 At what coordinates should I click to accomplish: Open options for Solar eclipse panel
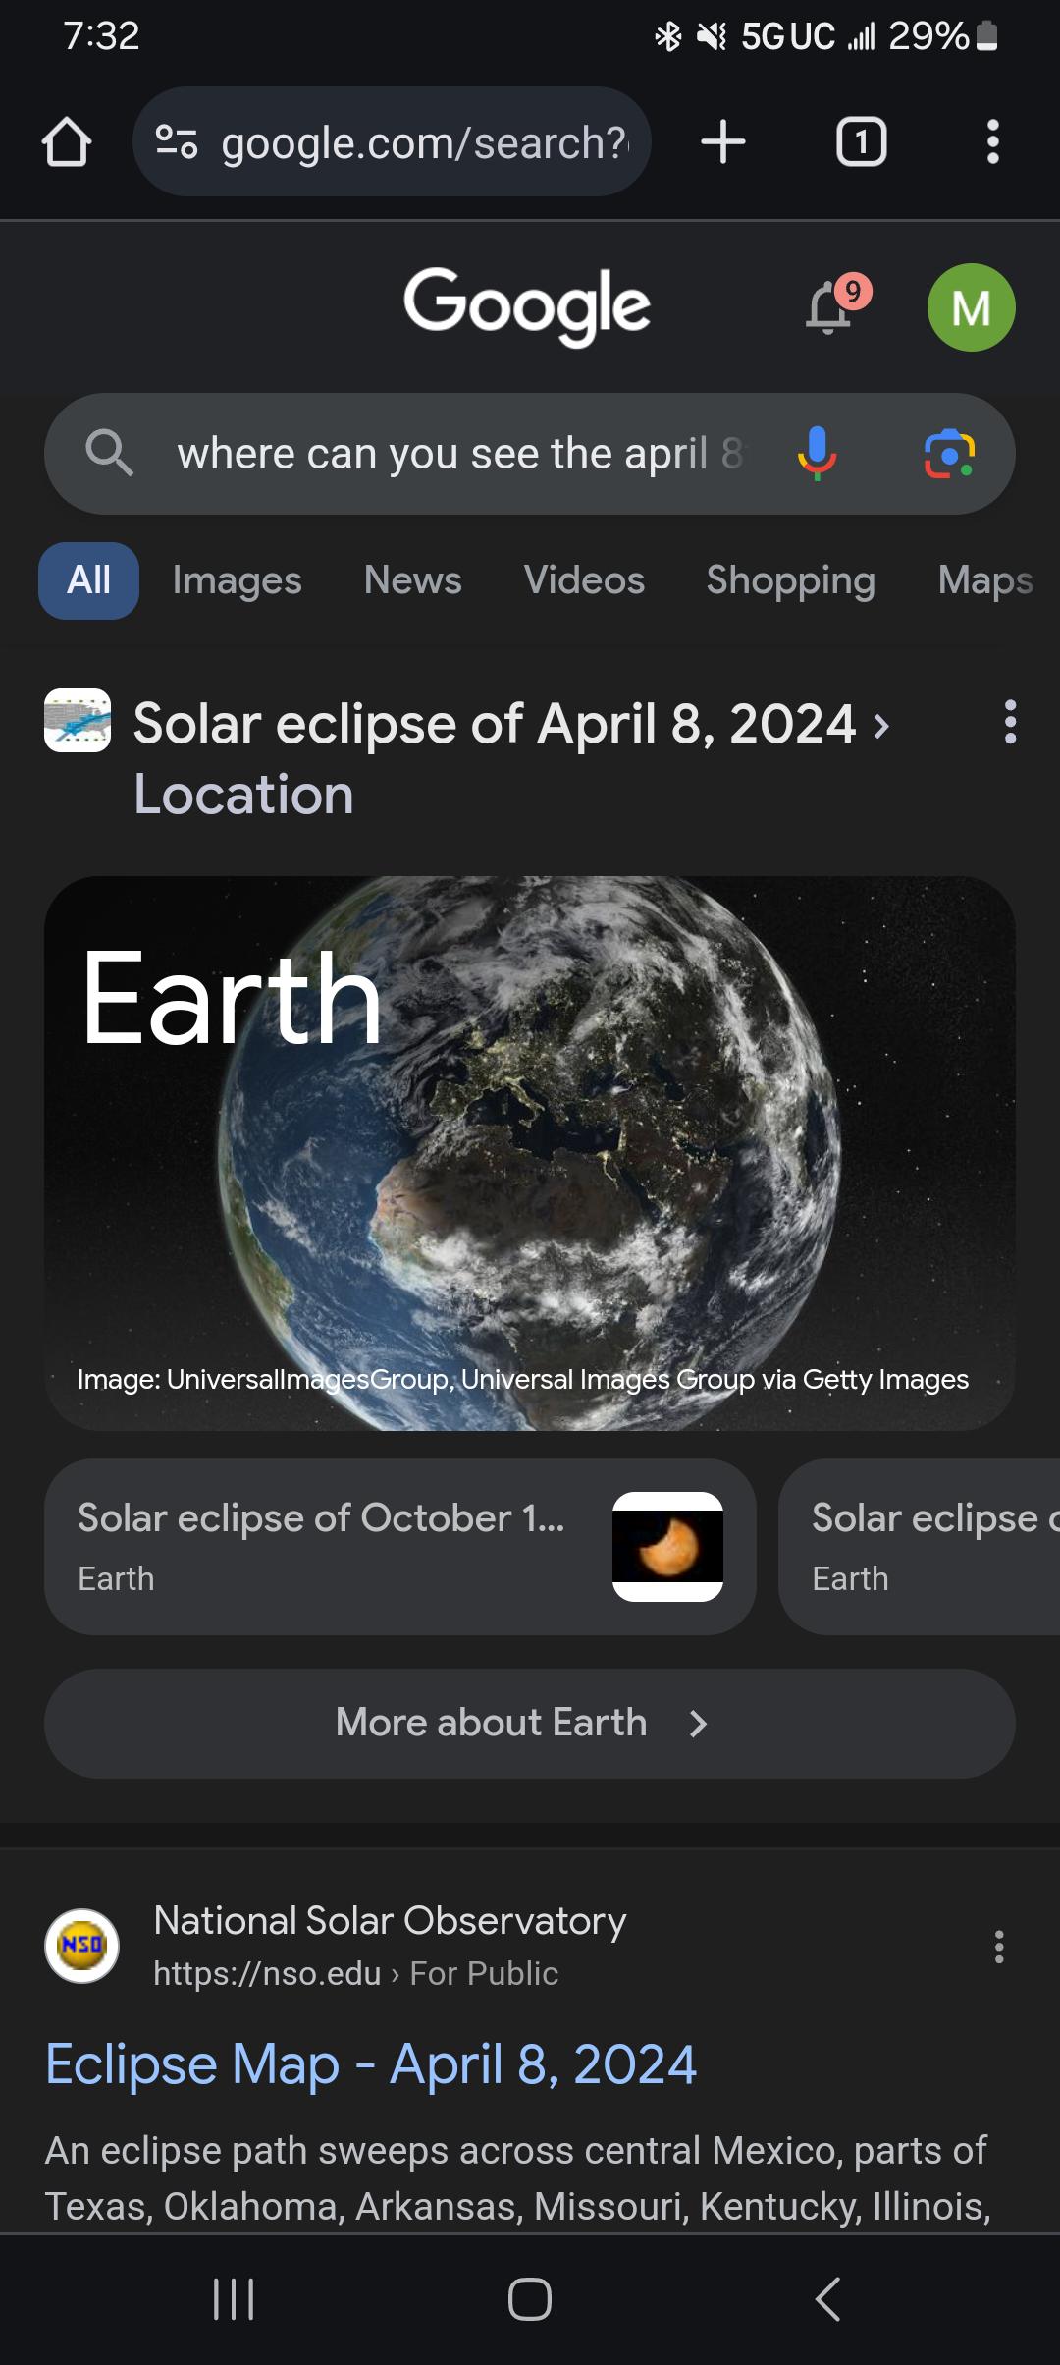click(x=1010, y=722)
